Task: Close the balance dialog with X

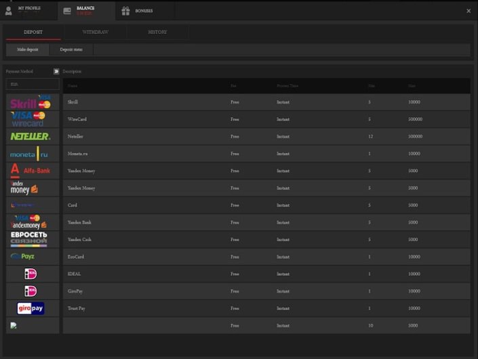Action: point(469,11)
